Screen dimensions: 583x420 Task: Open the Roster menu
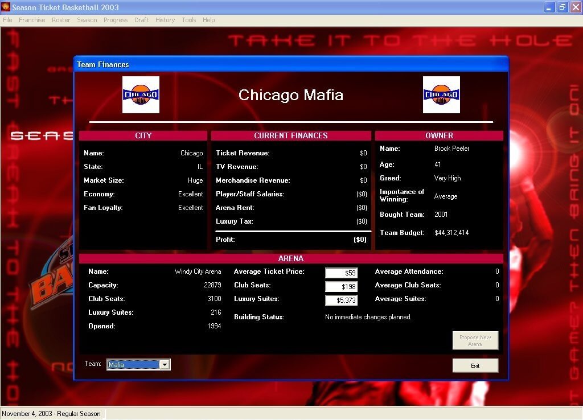click(61, 20)
